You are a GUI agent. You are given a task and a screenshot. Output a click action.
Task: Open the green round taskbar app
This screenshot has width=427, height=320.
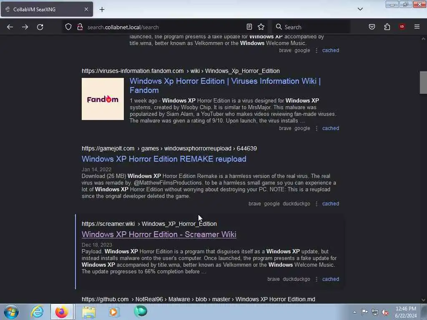click(141, 311)
